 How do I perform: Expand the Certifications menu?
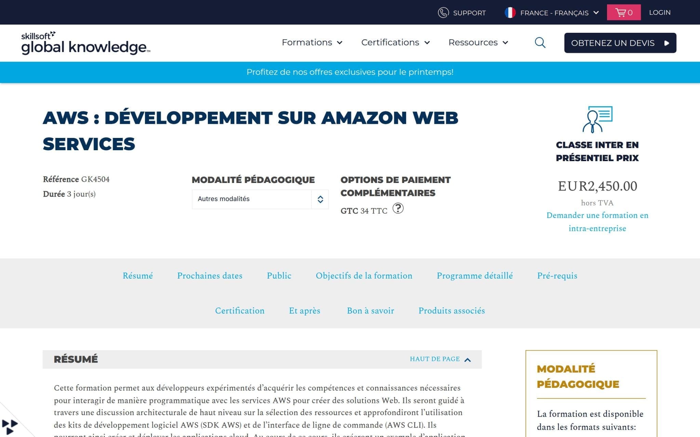395,42
